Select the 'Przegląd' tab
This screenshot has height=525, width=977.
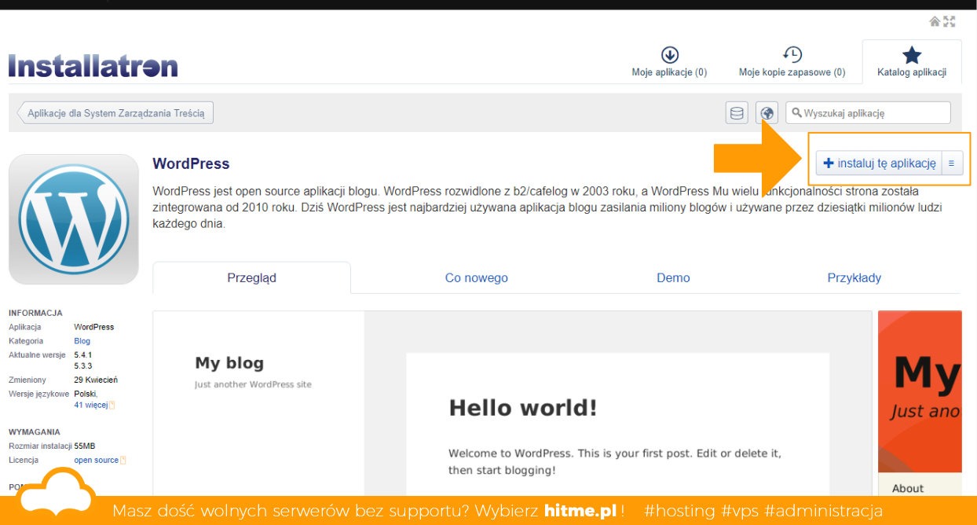[x=251, y=277]
